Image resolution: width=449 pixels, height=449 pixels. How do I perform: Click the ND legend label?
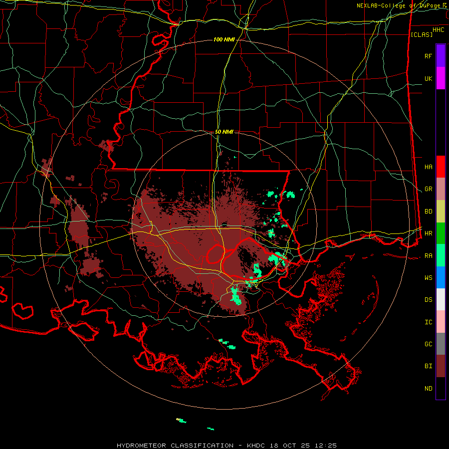tap(428, 389)
